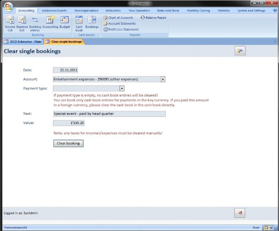Switch to the Items and Stock tab
279x231 pixels.
click(x=168, y=11)
